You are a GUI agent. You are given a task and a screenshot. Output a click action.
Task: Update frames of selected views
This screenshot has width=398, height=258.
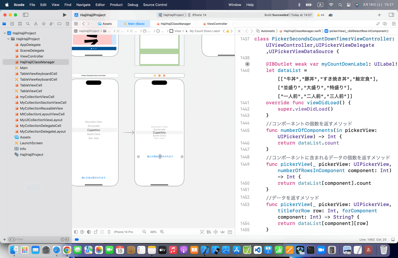tap(202, 232)
